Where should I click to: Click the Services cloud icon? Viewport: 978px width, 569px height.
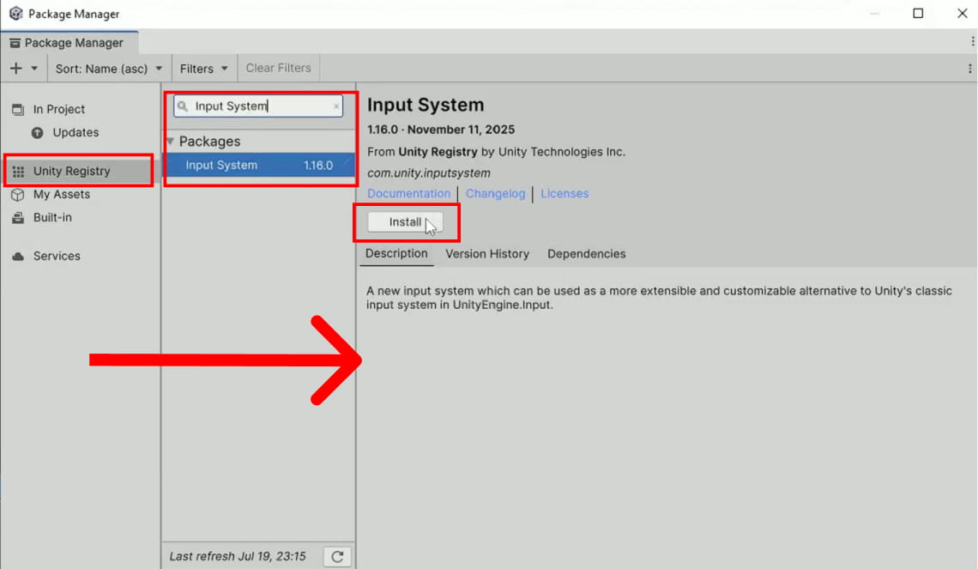pos(18,257)
